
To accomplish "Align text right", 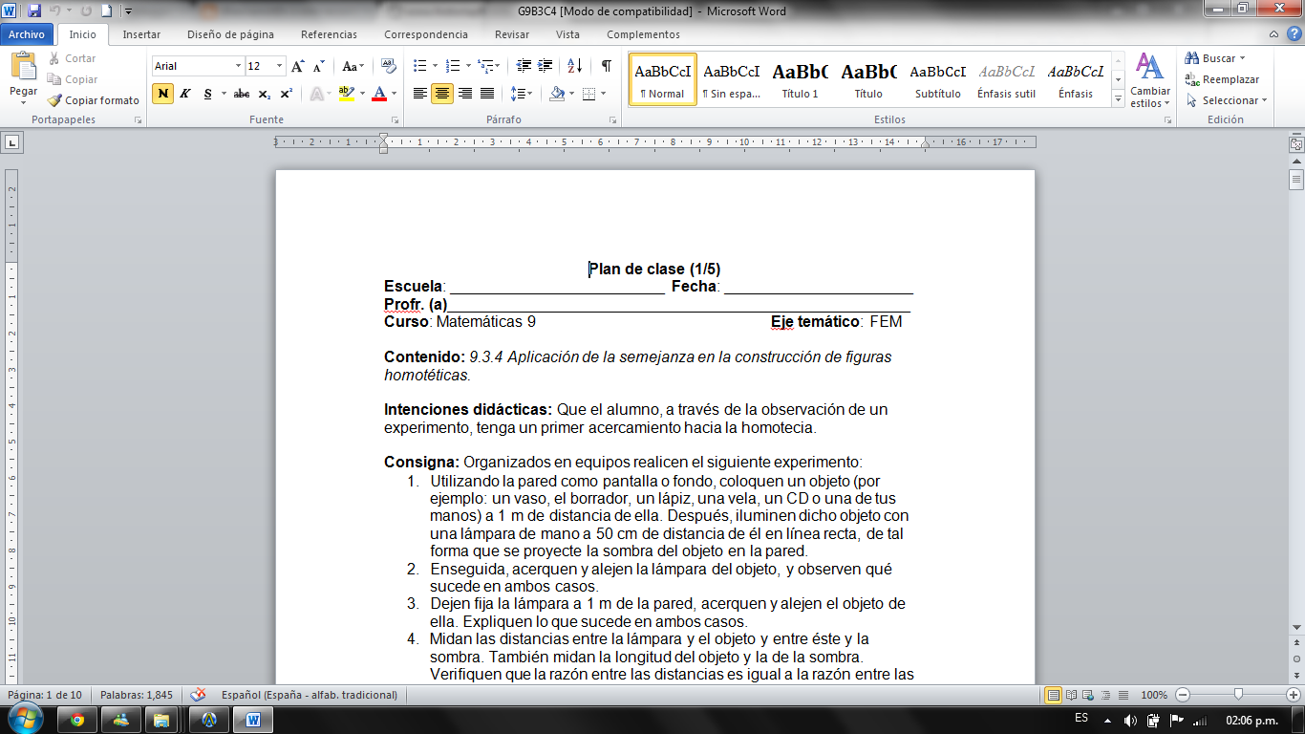I will click(464, 94).
